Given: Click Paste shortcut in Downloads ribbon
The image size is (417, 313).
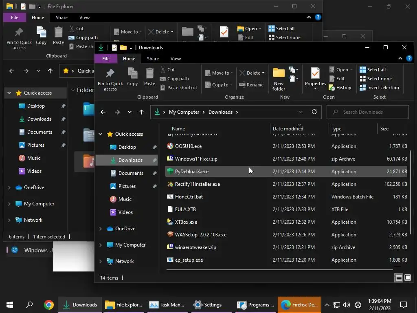Looking at the screenshot, I should point(179,88).
